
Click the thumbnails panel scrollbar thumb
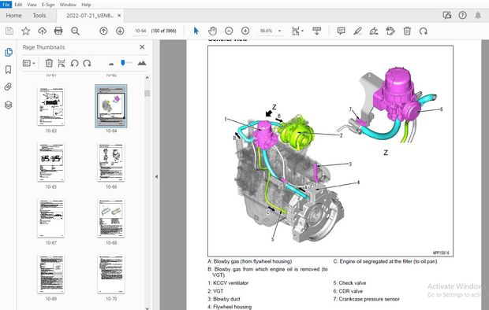(x=147, y=94)
